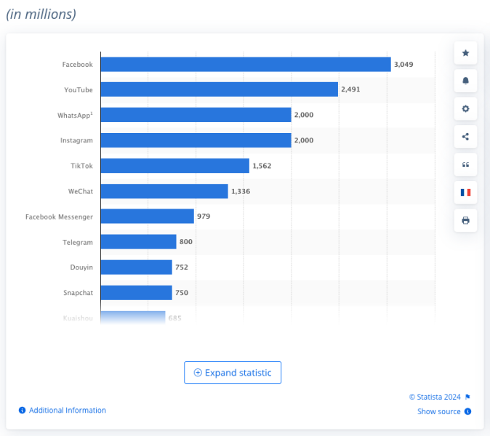
Task: Click the 1,336 value label
Action: click(241, 191)
